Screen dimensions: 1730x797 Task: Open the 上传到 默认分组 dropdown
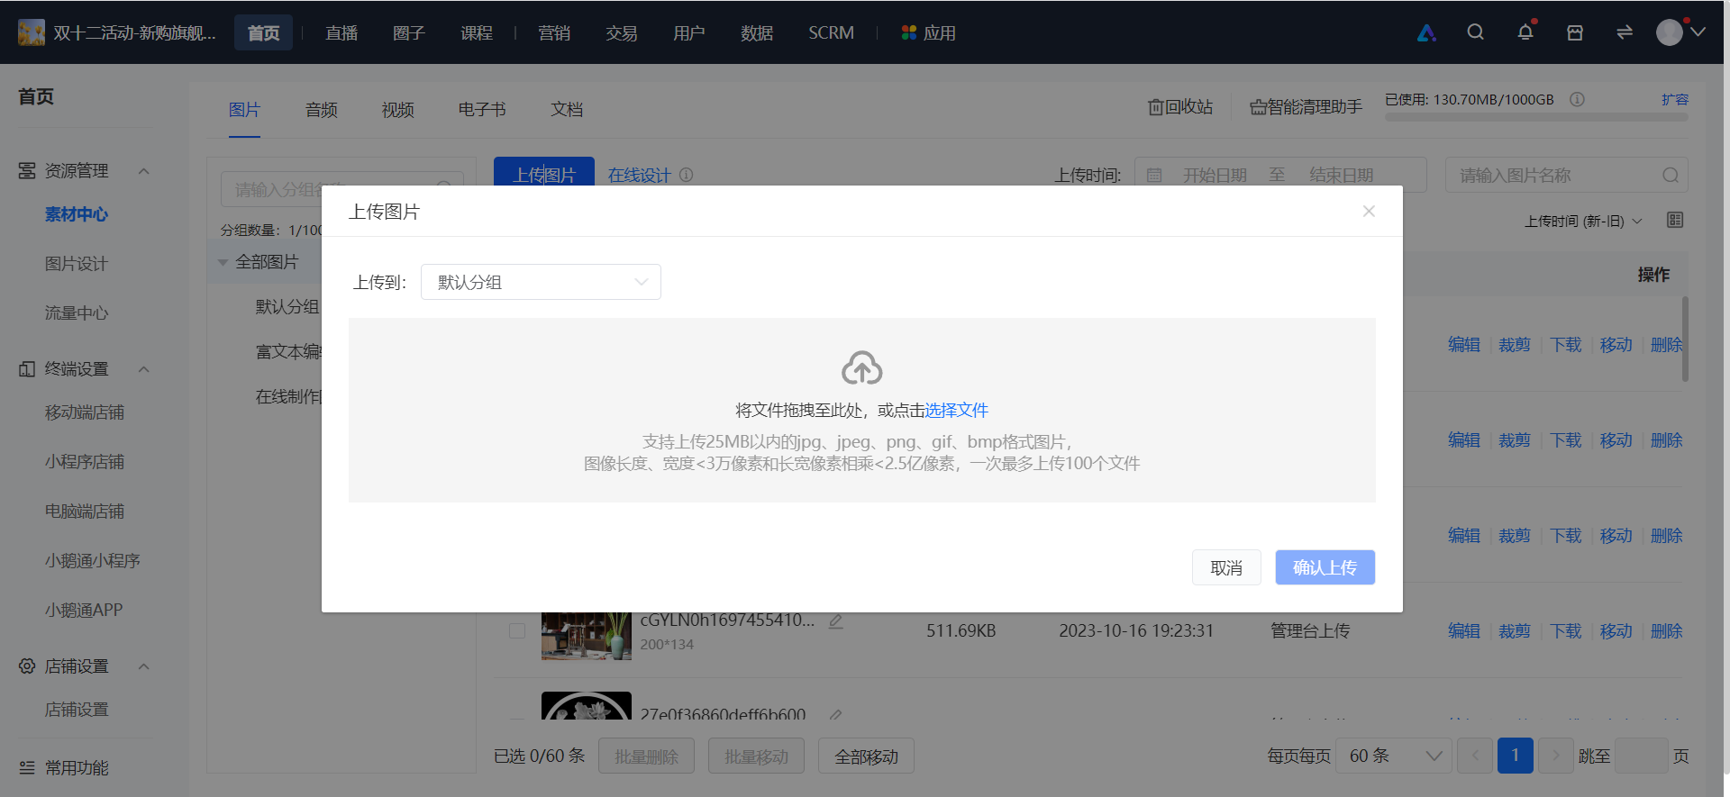pyautogui.click(x=541, y=282)
